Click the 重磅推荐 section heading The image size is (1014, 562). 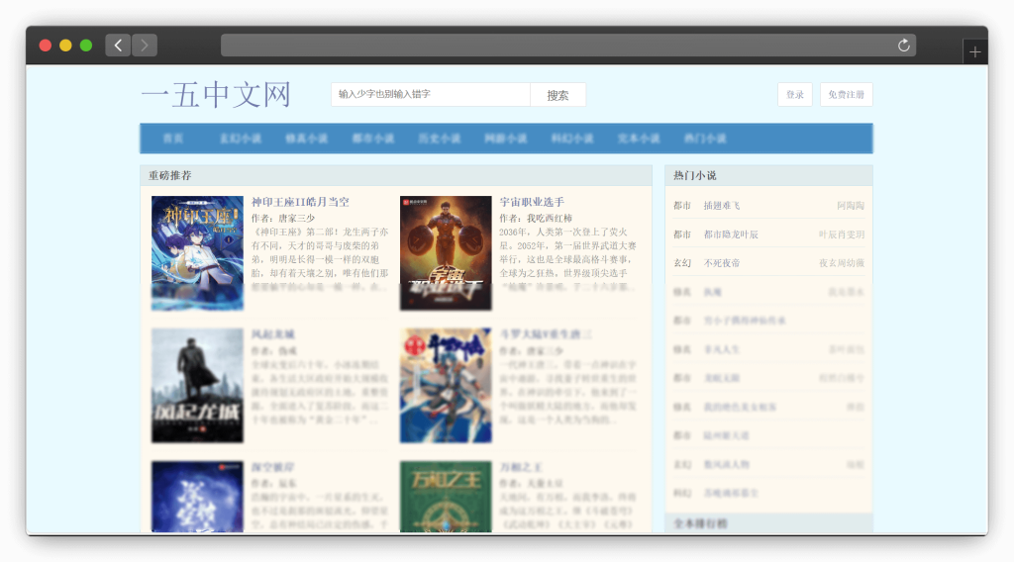click(x=170, y=176)
